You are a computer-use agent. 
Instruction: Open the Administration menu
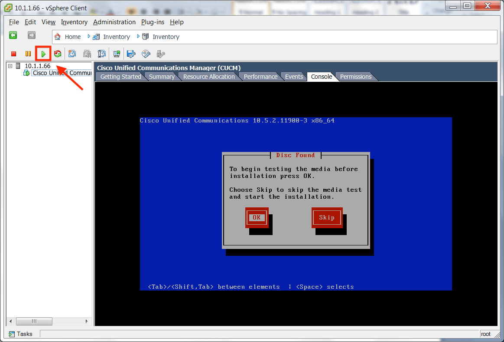click(x=114, y=22)
